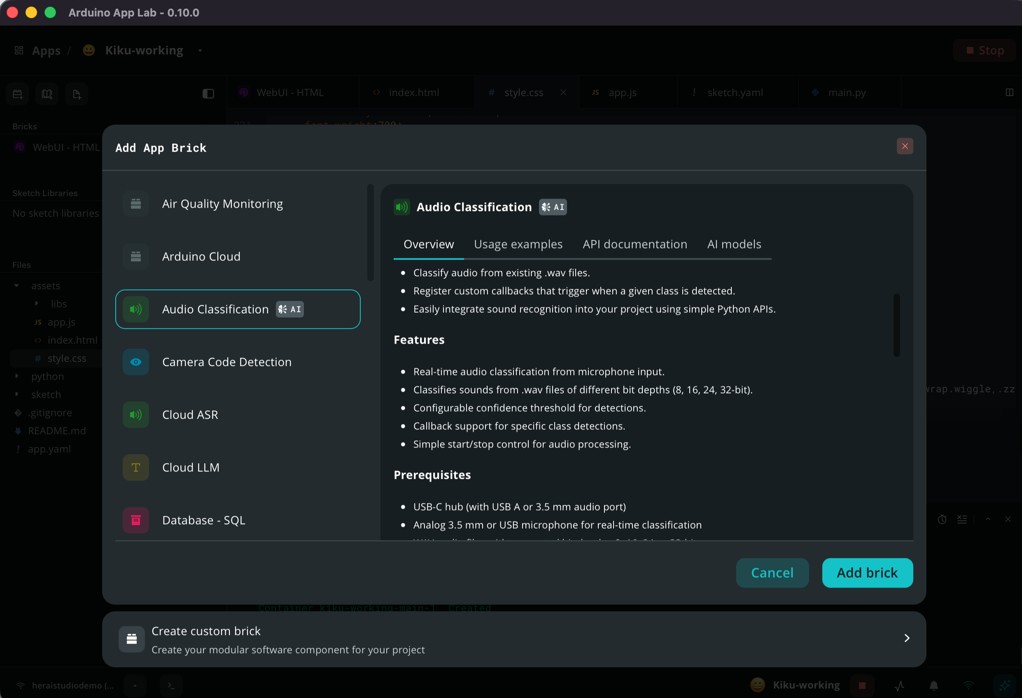Screen dimensions: 1022x698
Task: Close the Add App Brick dialog
Action: click(x=905, y=147)
